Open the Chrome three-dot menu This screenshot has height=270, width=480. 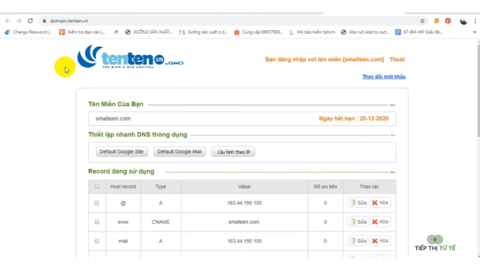[x=475, y=21]
